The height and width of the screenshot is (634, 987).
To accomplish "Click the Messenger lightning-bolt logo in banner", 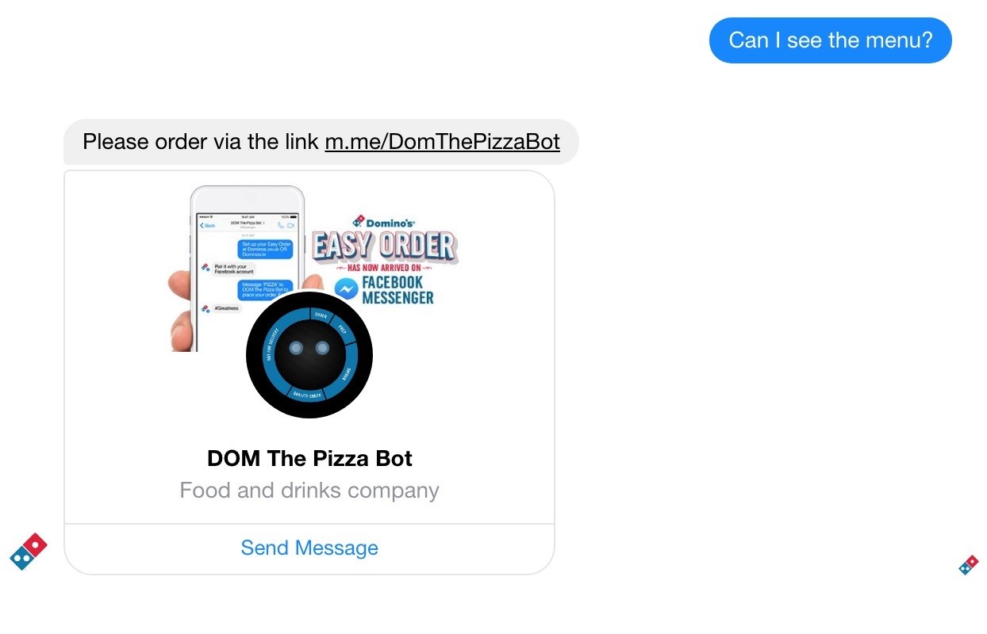I will 345,289.
